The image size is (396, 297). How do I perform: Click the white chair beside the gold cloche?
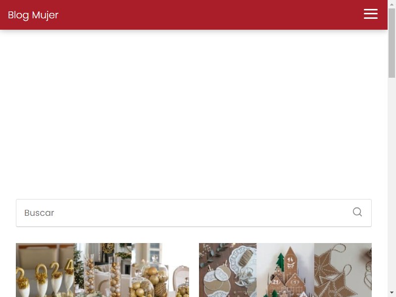point(181,280)
